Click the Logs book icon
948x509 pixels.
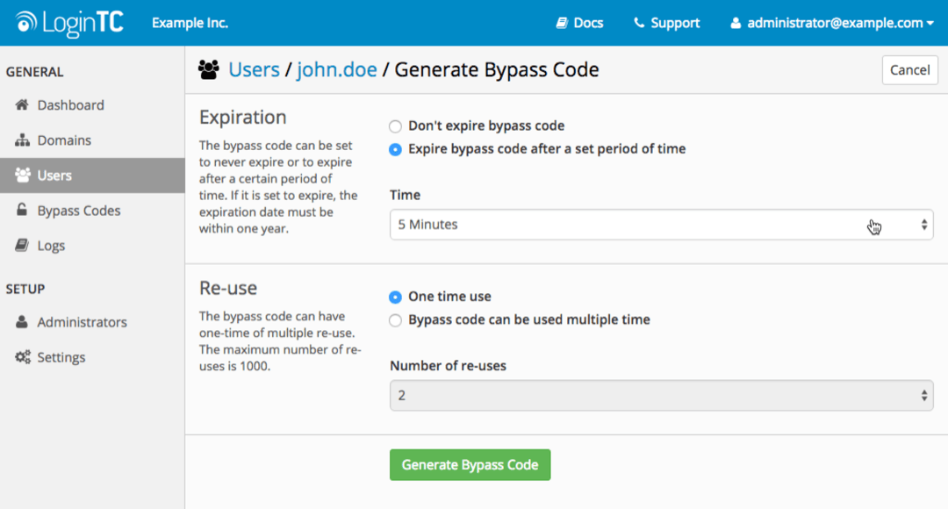[x=22, y=245]
